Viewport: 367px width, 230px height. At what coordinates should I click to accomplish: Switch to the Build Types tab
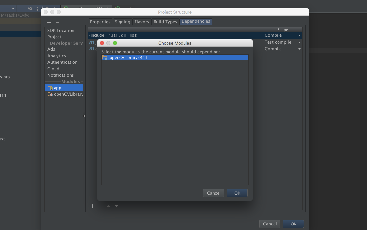(x=165, y=22)
